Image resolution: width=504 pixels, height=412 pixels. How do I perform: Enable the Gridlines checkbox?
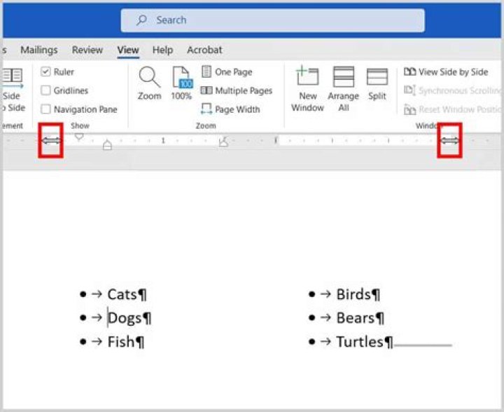(x=45, y=90)
